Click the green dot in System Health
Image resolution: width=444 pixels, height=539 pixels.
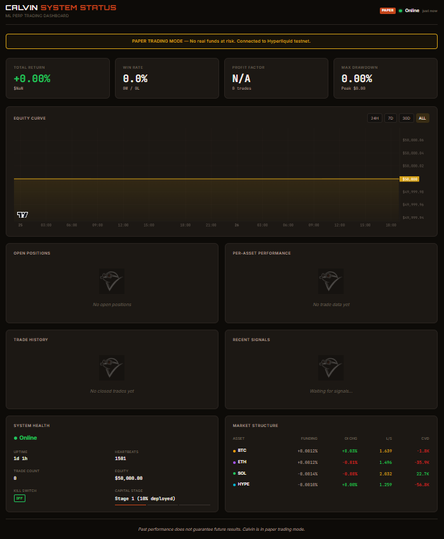(15, 438)
